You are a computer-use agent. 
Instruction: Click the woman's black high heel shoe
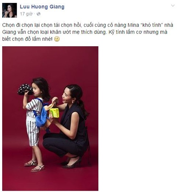coord(72,164)
